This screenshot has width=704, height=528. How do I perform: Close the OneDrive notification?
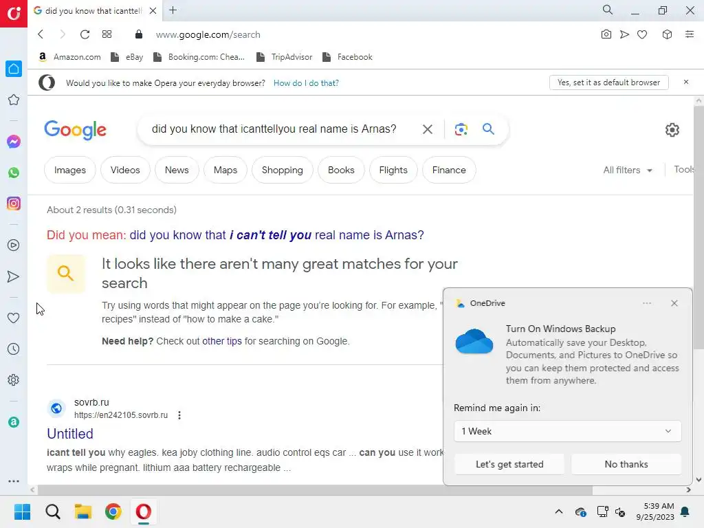pyautogui.click(x=674, y=303)
